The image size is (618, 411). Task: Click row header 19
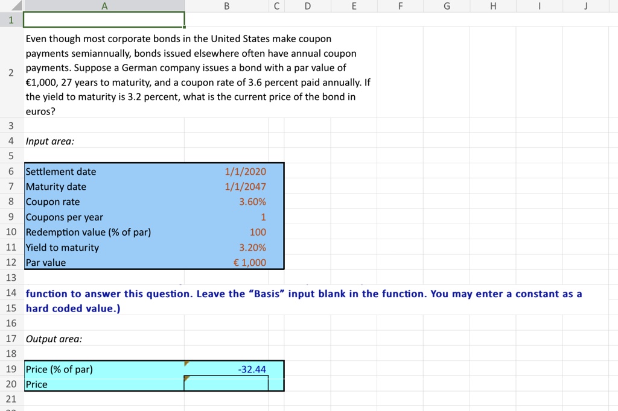tap(11, 369)
